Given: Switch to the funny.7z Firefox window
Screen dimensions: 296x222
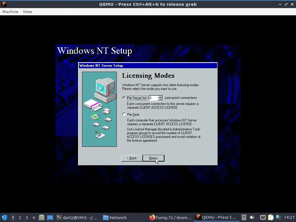Looking at the screenshot, I should click(170, 217).
